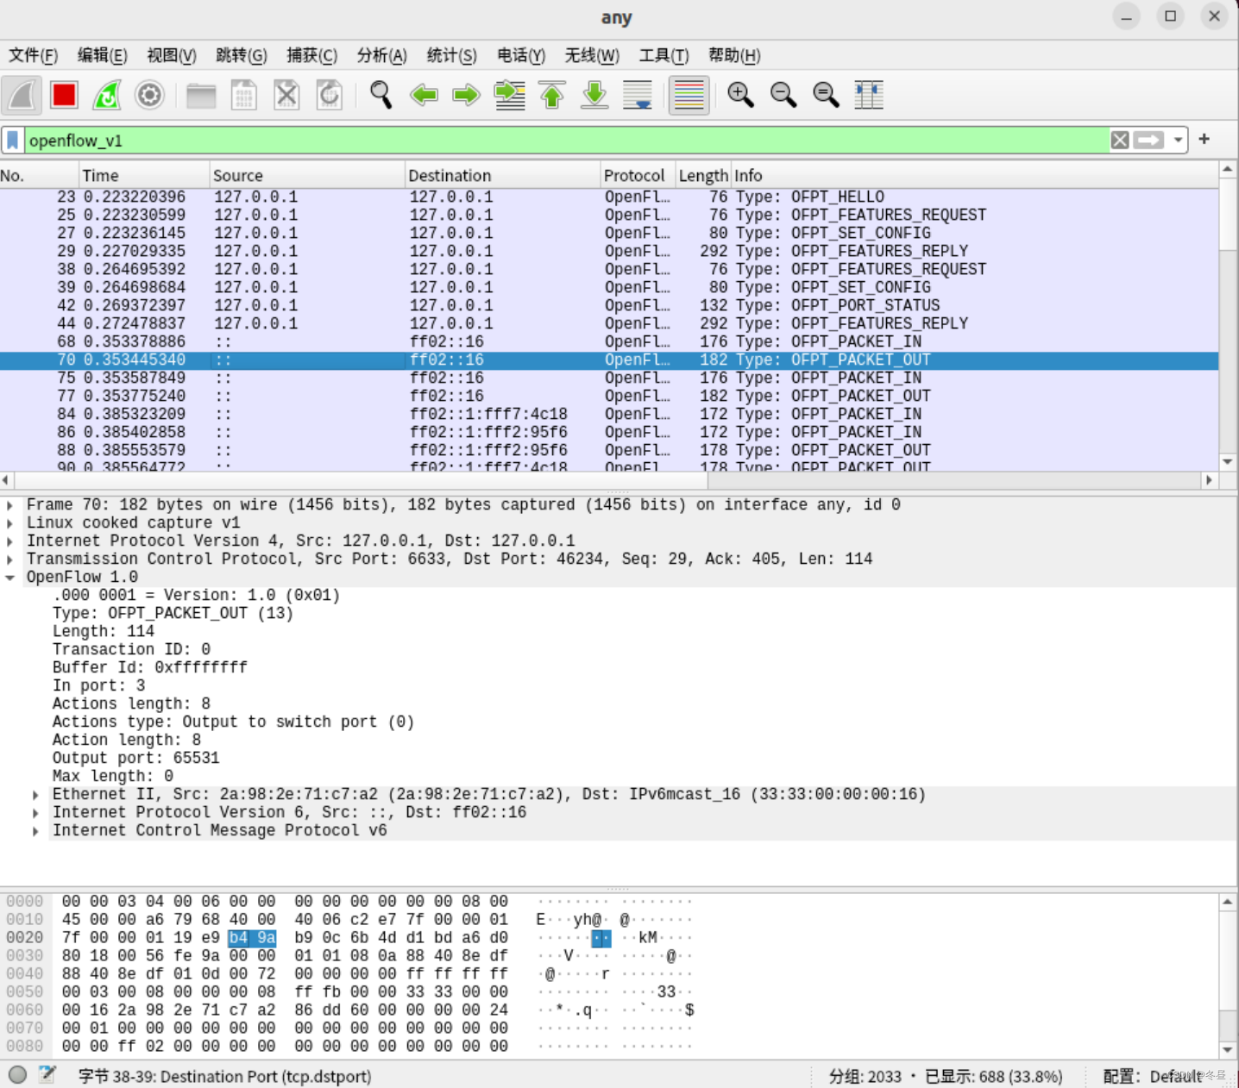Reload this capture file icon
This screenshot has width=1239, height=1088.
tap(329, 95)
